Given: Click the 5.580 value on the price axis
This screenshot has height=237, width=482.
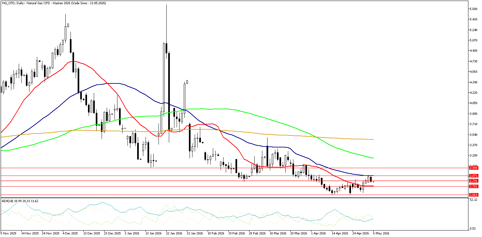Looking at the screenshot, I should tap(474, 9).
